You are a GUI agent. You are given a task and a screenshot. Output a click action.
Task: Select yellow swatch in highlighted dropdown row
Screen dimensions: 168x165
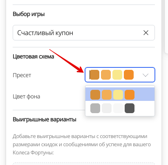(x=118, y=95)
